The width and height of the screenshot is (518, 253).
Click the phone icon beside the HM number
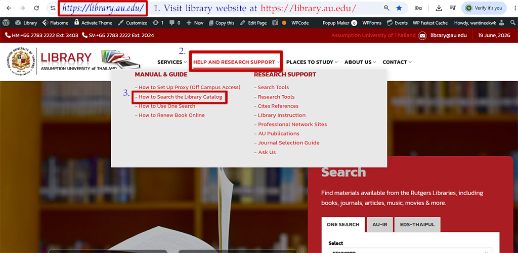click(x=8, y=35)
